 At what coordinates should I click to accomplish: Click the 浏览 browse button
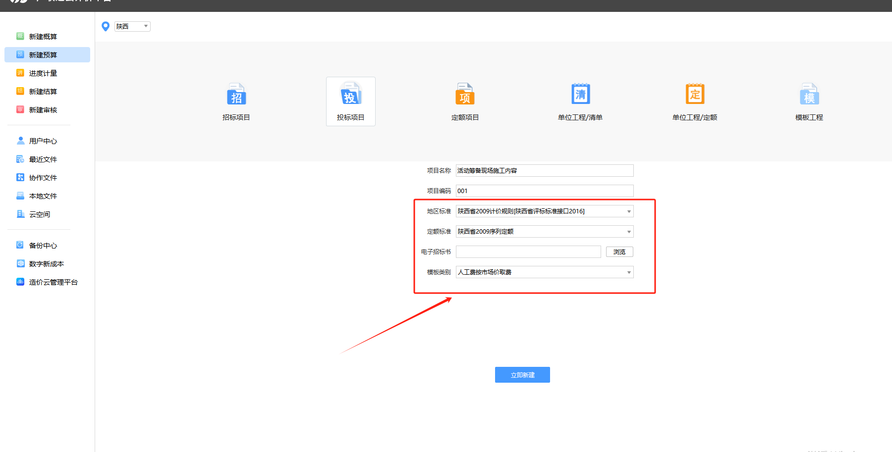(619, 252)
